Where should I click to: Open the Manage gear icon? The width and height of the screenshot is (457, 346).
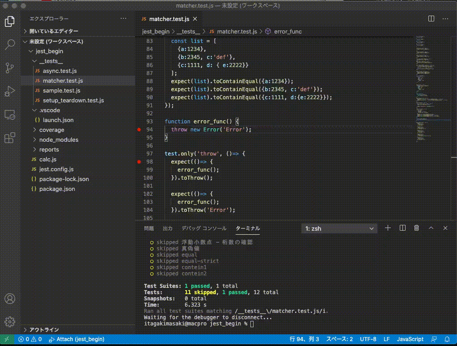[10, 321]
